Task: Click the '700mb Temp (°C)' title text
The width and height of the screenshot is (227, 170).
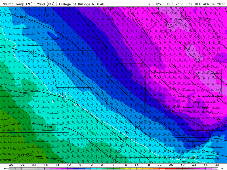Action: pyautogui.click(x=17, y=4)
